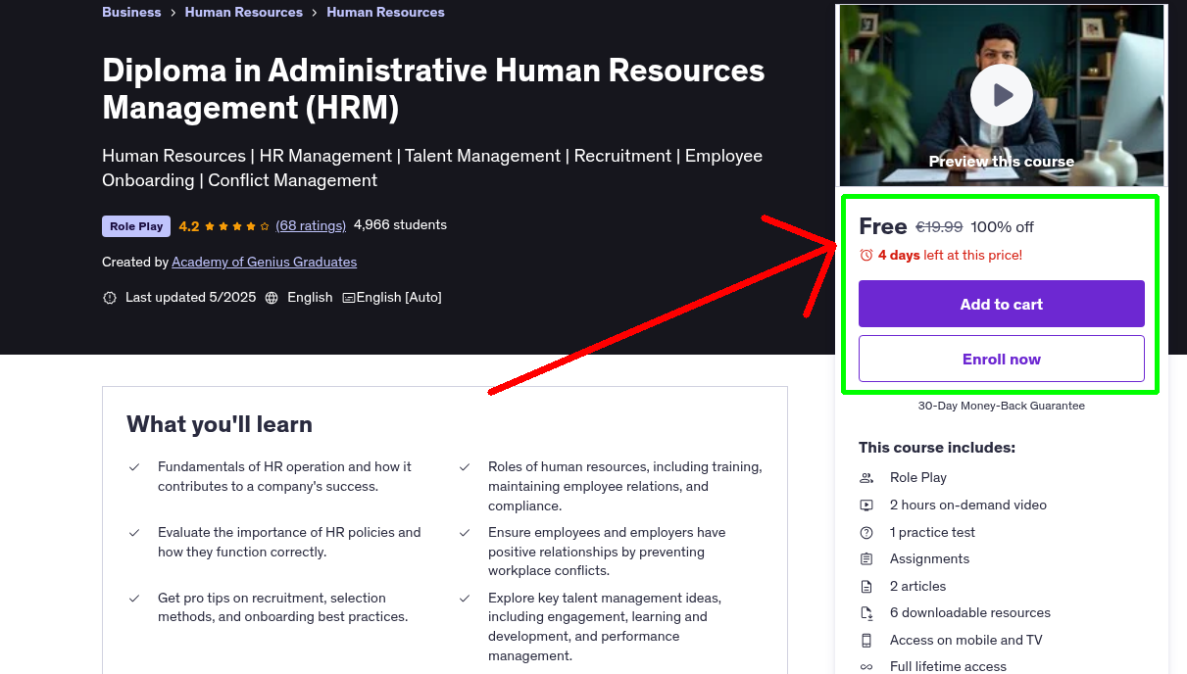Click the Free price label
The width and height of the screenshot is (1187, 674).
883,226
